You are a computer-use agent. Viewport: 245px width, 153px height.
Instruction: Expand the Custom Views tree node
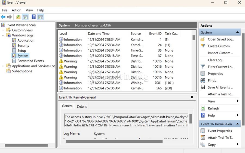[x=3, y=30]
